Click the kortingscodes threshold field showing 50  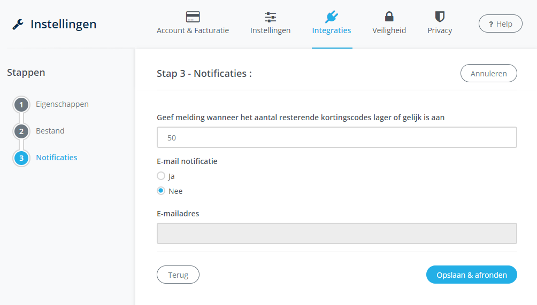[336, 137]
